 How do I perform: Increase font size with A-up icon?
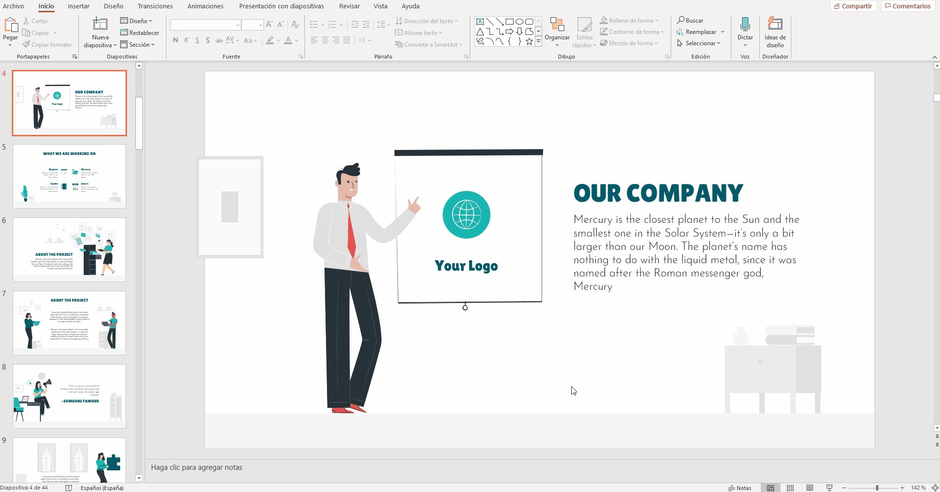click(x=269, y=24)
